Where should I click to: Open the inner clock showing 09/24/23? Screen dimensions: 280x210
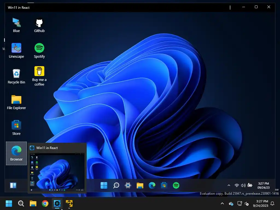[263, 186]
